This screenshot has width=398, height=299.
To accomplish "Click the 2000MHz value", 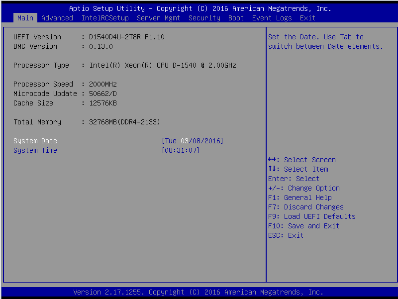I will pos(103,84).
